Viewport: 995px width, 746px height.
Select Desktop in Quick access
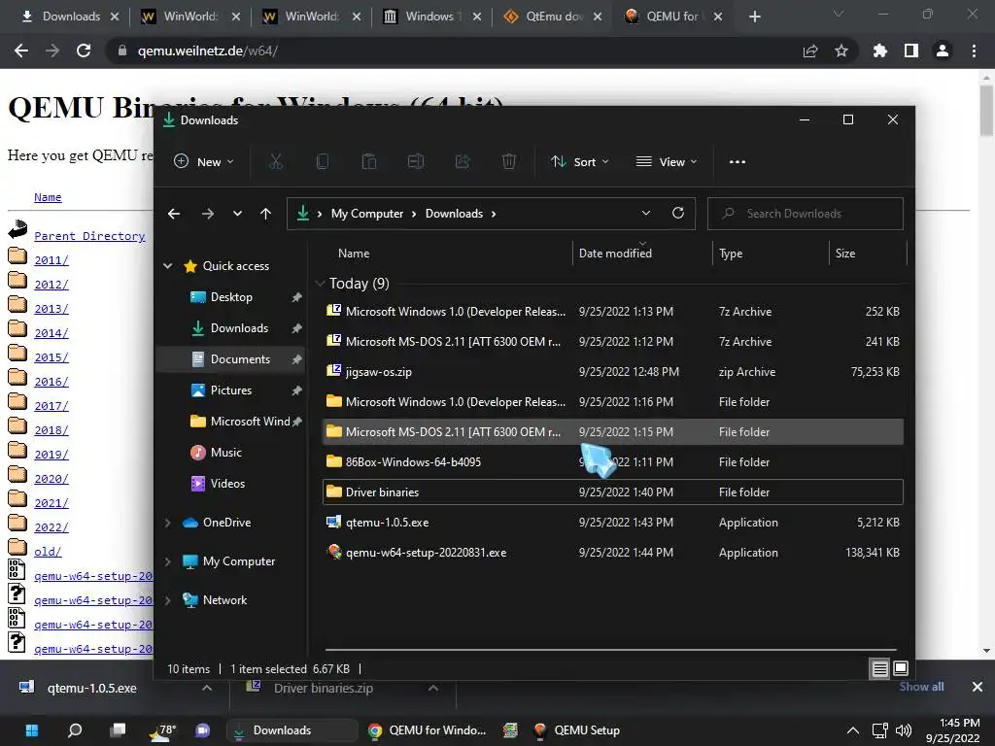point(231,297)
